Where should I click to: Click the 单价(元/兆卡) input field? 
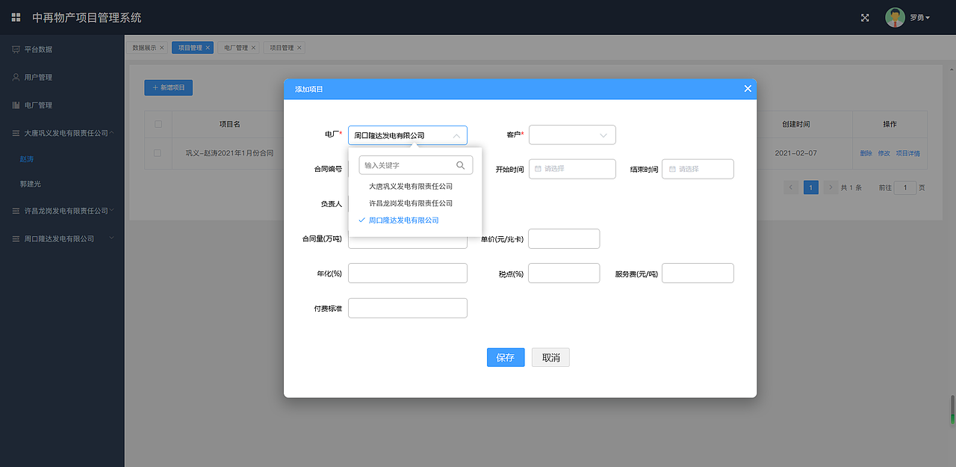[x=564, y=239]
